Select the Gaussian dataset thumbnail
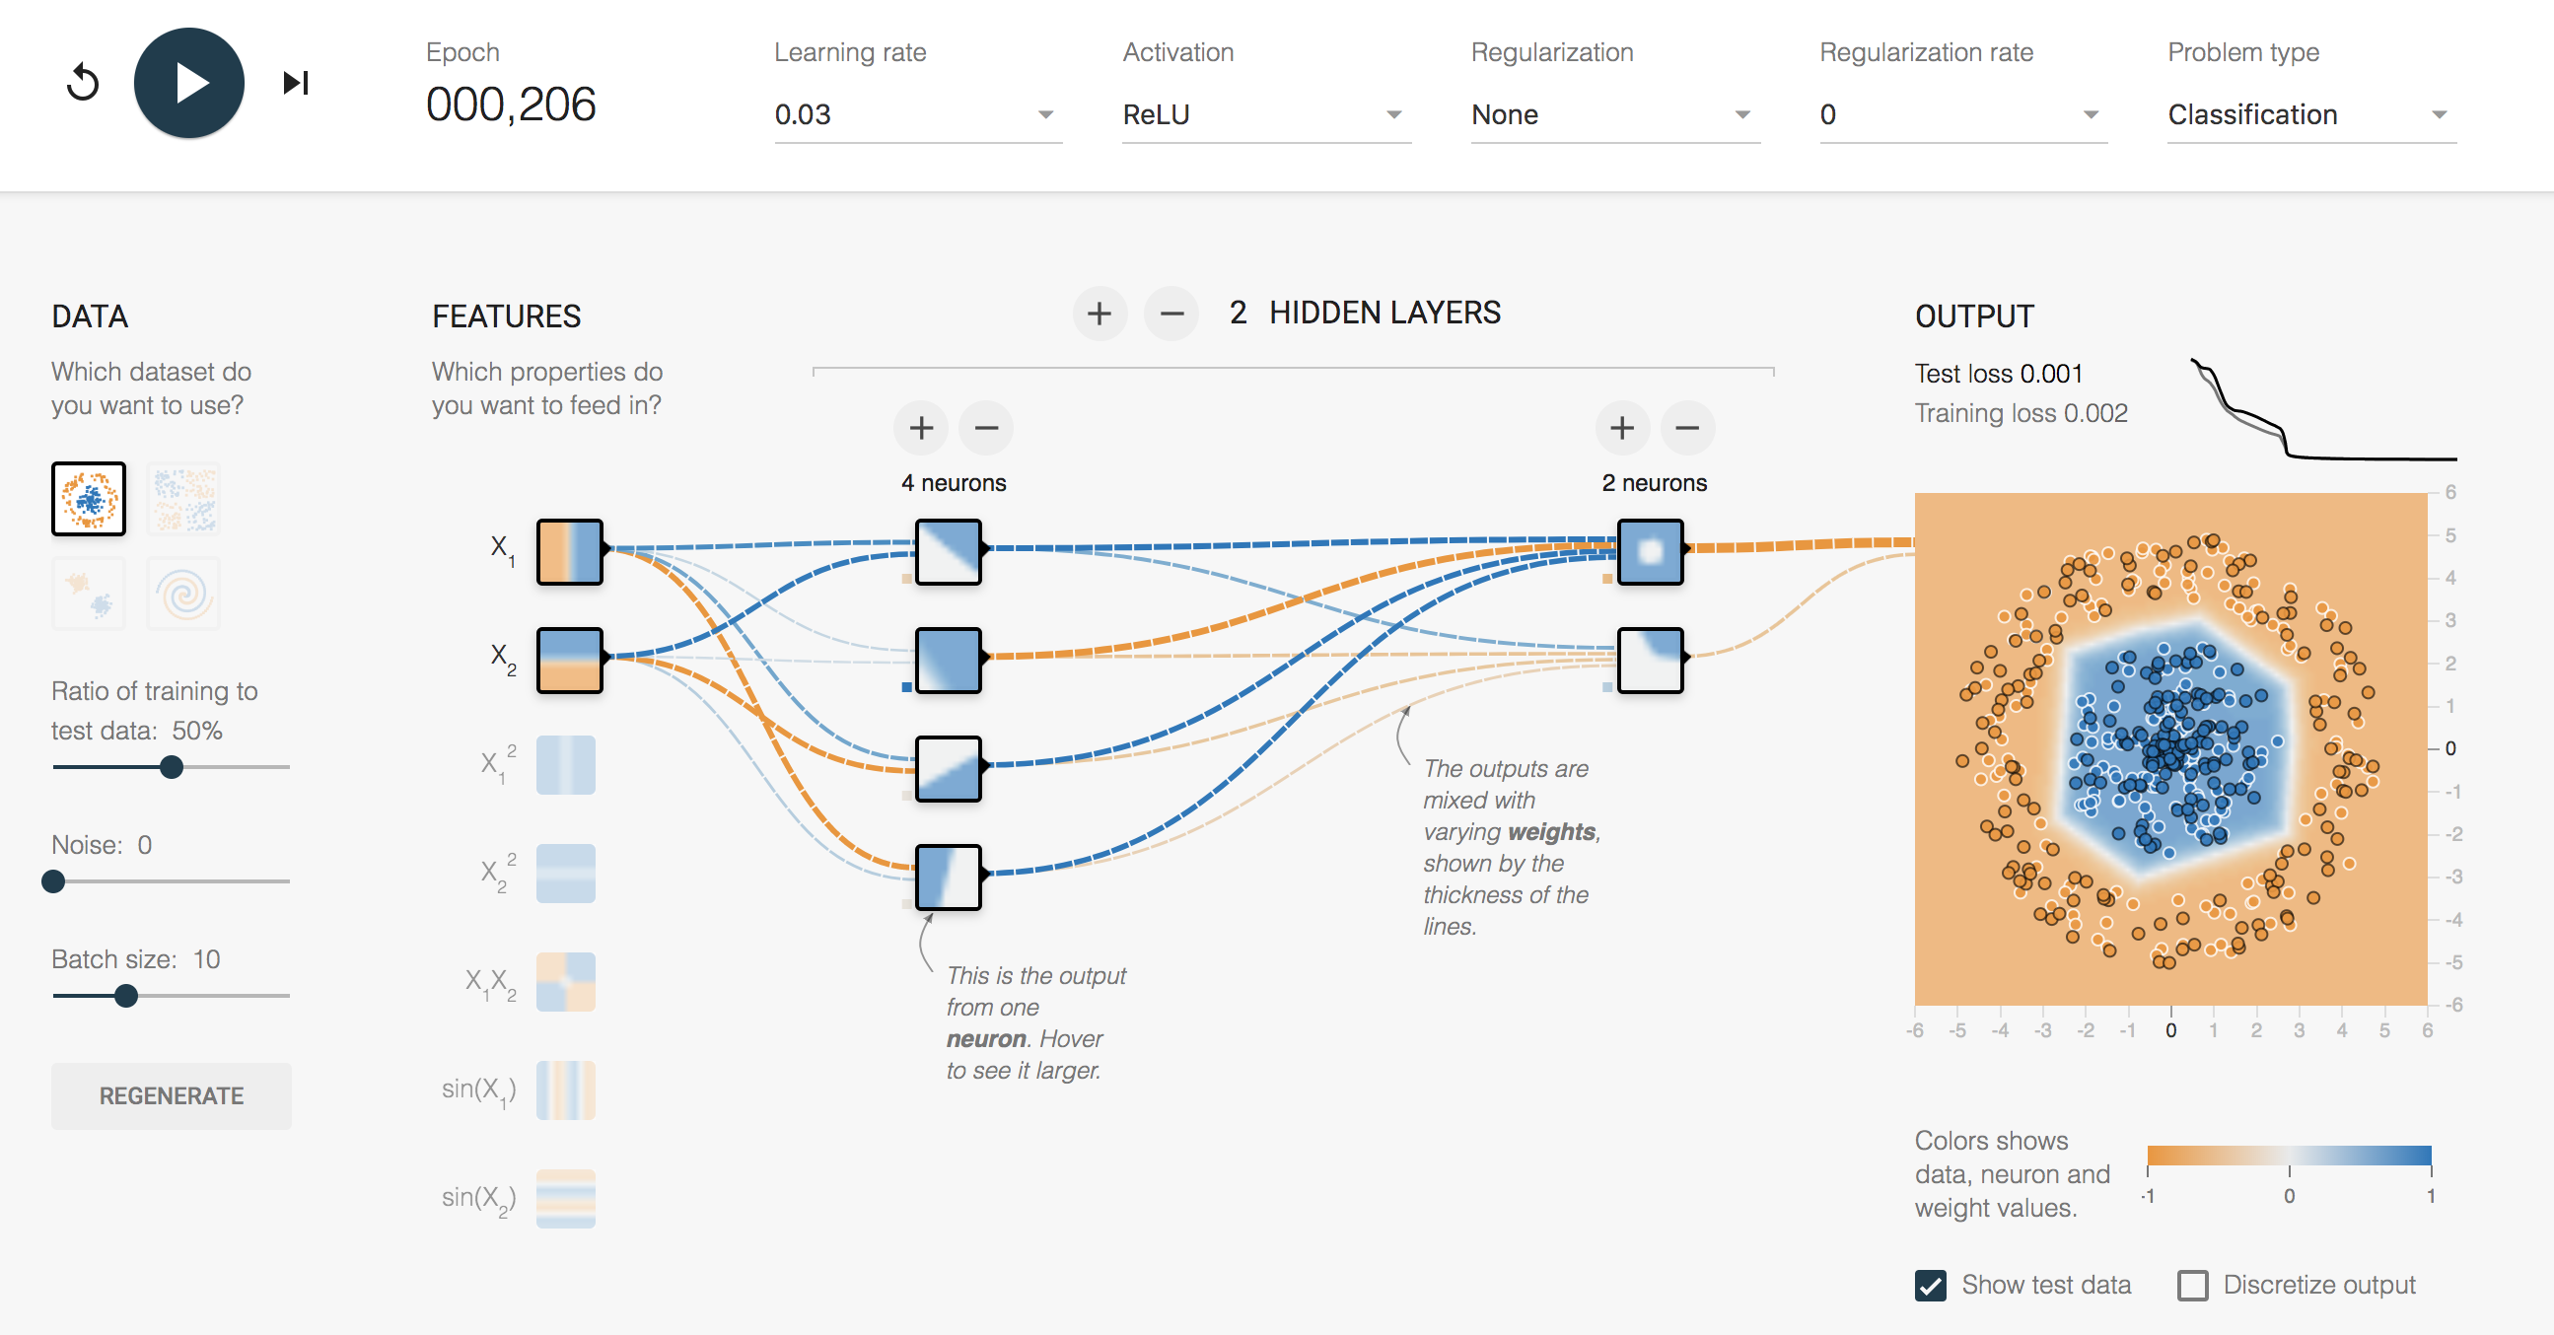 (x=88, y=594)
